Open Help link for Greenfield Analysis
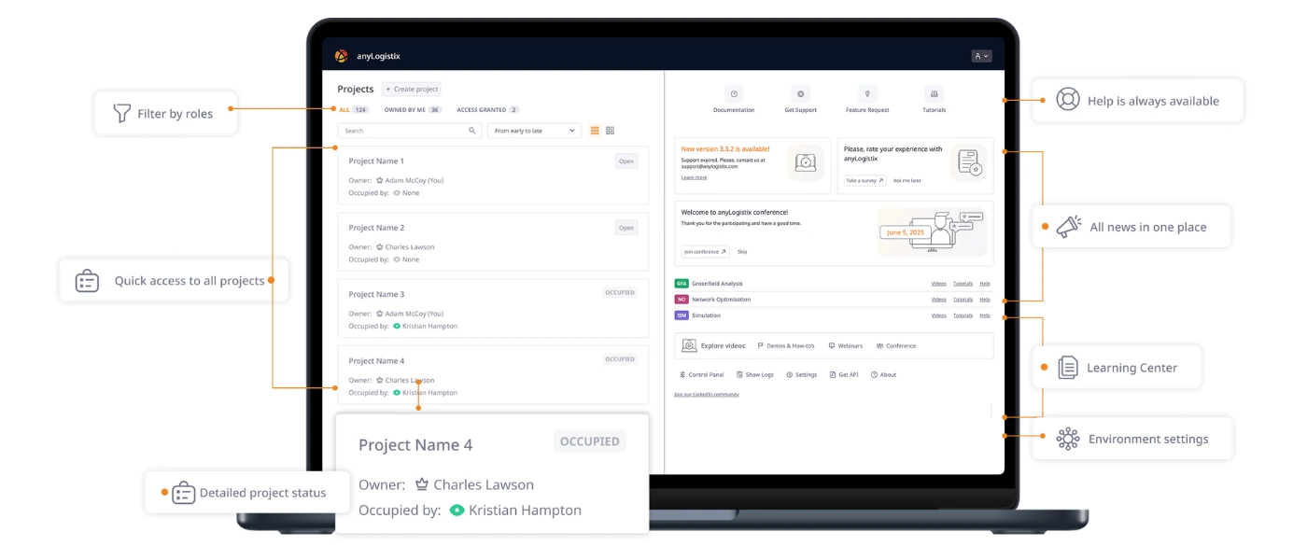This screenshot has height=560, width=1307. [x=985, y=284]
